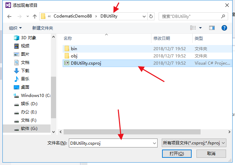
Task: Expand the address bar path dropdown
Action: click(144, 16)
